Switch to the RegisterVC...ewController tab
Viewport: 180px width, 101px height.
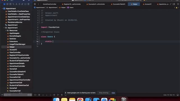coord(71,4)
